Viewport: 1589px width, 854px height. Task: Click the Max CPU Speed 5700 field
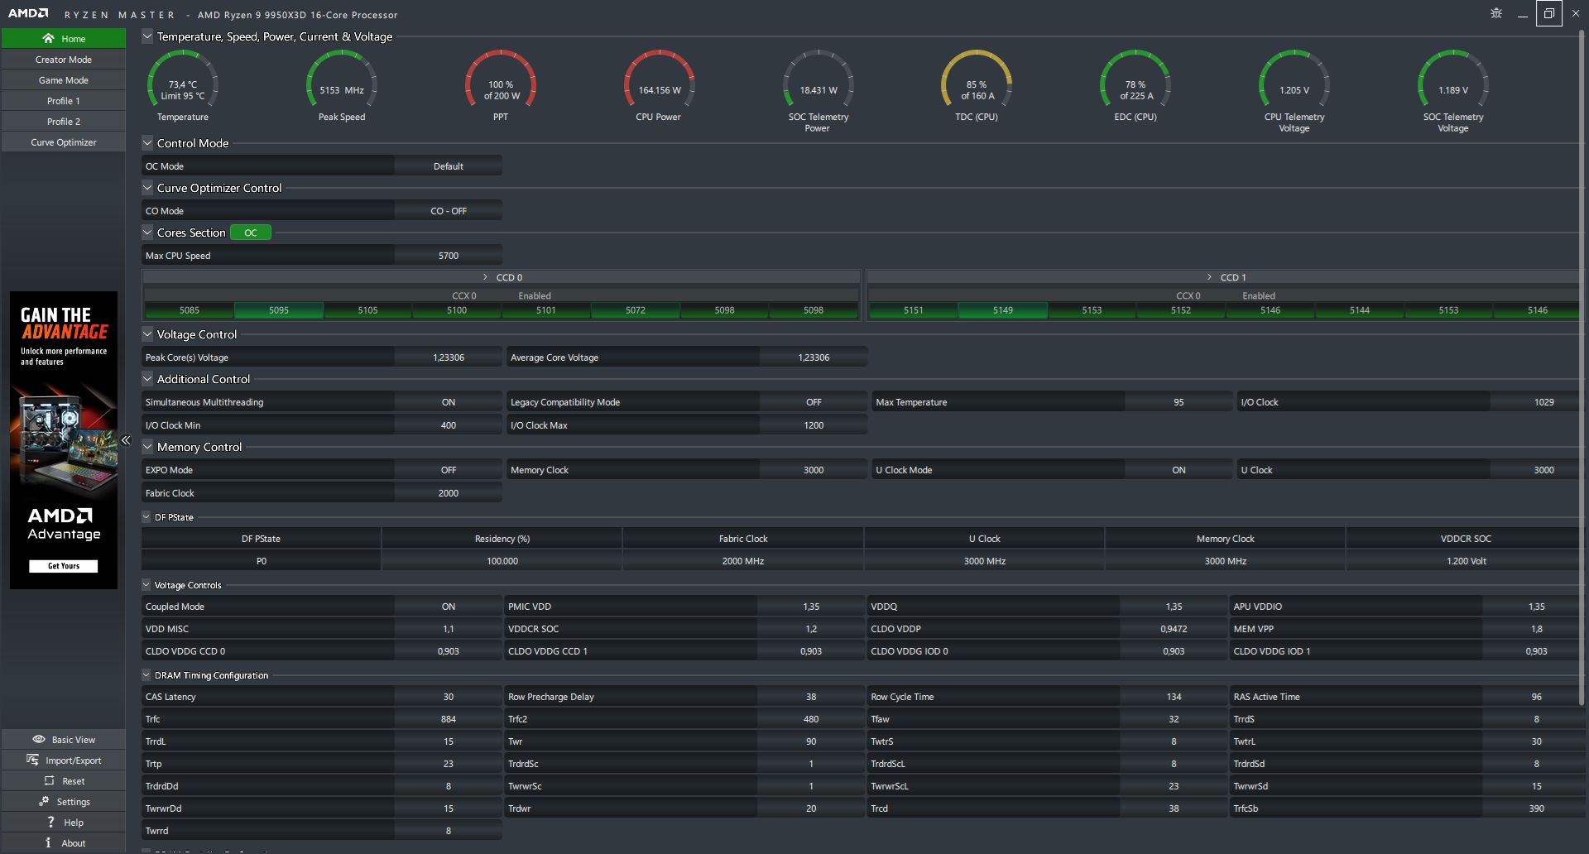click(x=449, y=256)
